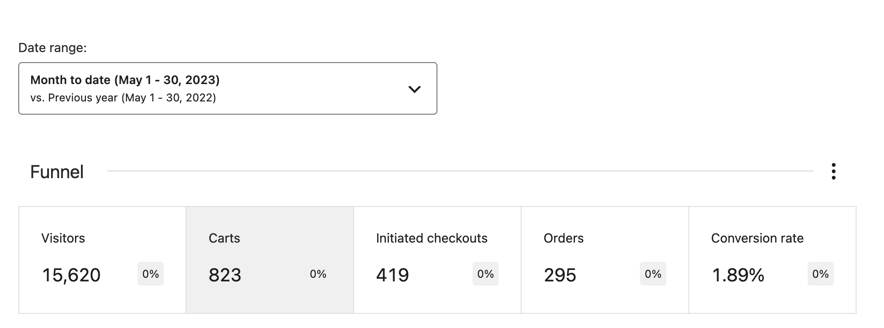Viewport: 884px width, 328px height.
Task: Click the chevron in the date selector
Action: (415, 89)
